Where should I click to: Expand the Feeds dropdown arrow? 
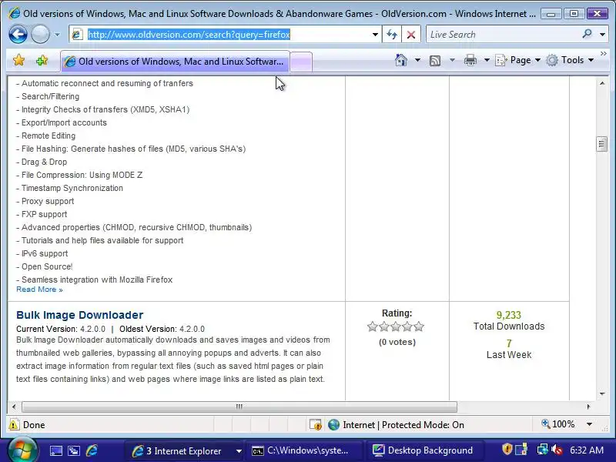[x=452, y=60]
